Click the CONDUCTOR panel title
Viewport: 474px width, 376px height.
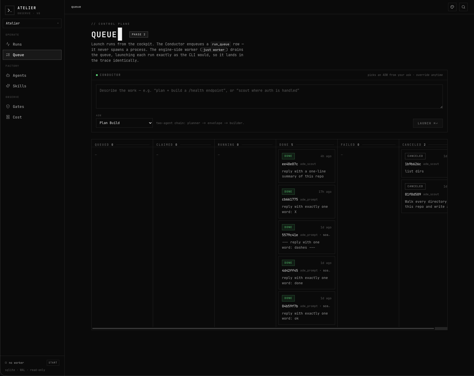tap(110, 75)
